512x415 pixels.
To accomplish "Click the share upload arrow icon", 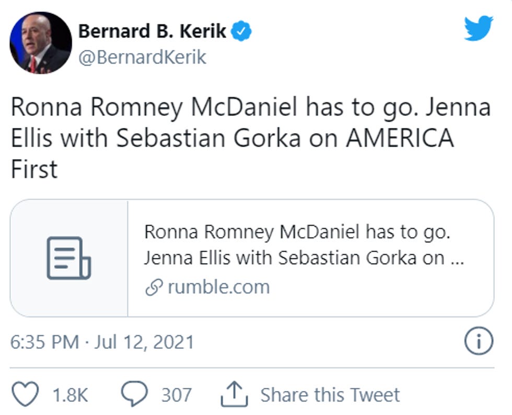I will (234, 395).
